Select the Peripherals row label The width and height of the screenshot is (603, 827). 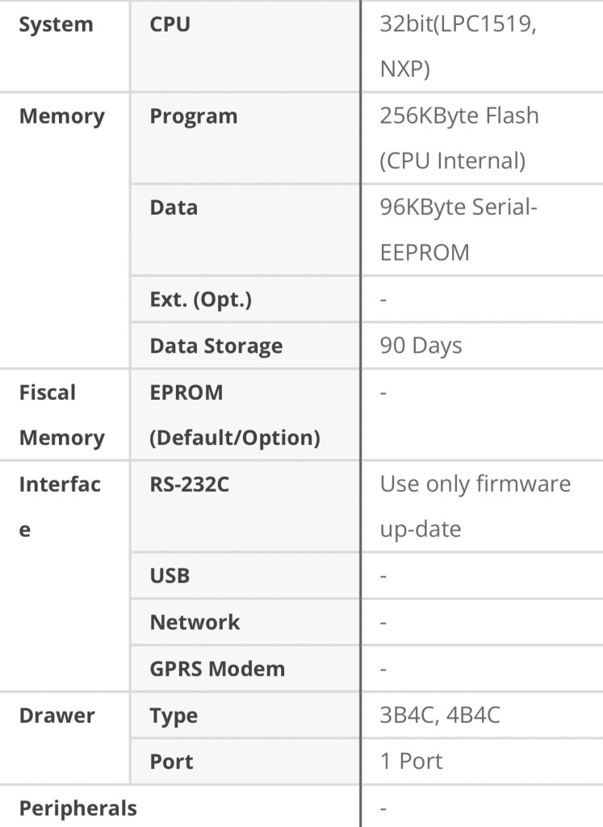[x=78, y=808]
